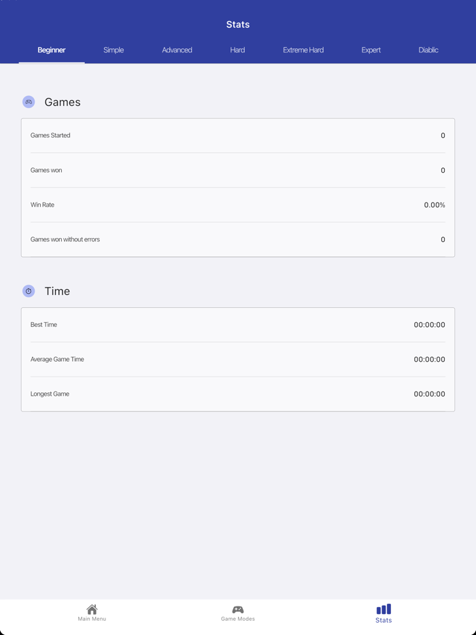Click the Games won without errors row
476x635 pixels.
[237, 239]
